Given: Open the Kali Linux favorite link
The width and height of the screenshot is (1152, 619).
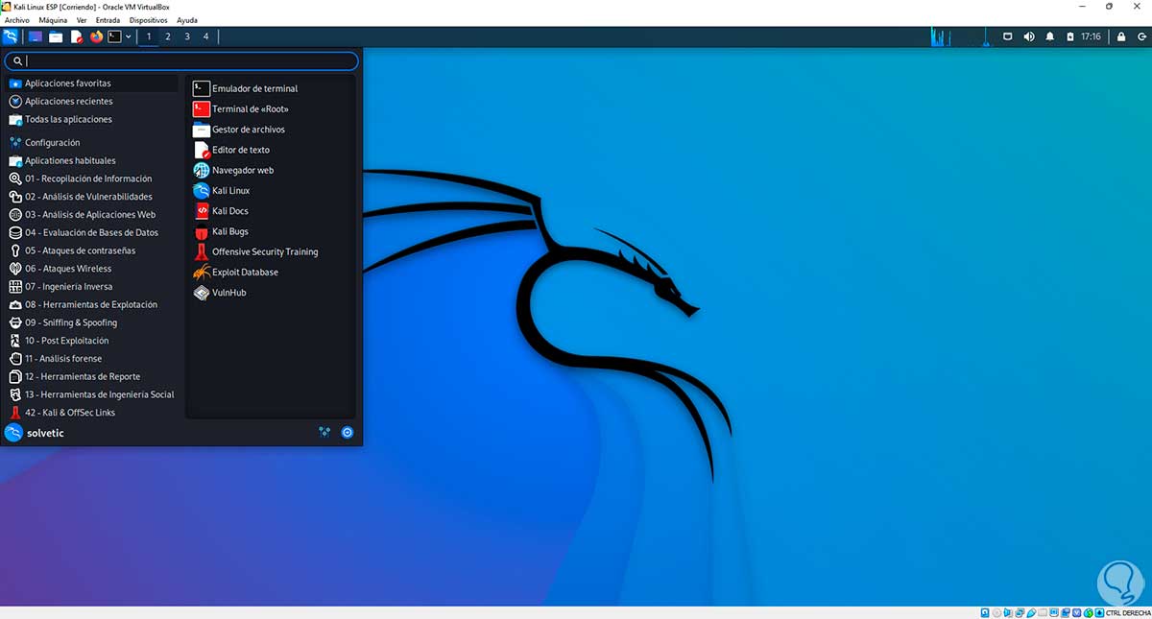Looking at the screenshot, I should point(272,191).
